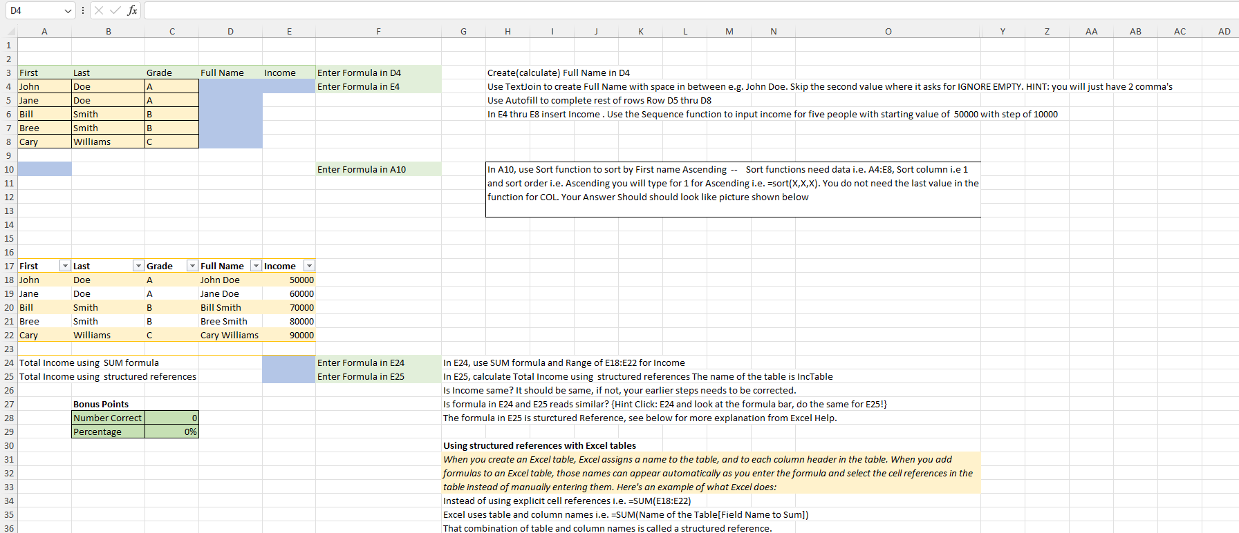
Task: Click 'Total Income using SUM formula' cell
Action: [x=89, y=362]
